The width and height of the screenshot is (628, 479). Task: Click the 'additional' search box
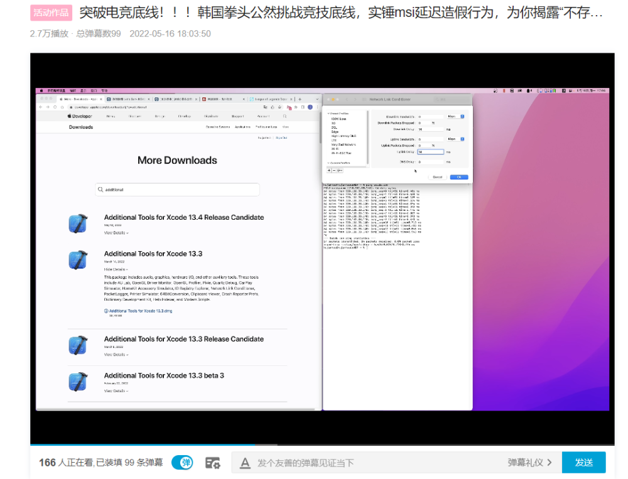[178, 190]
